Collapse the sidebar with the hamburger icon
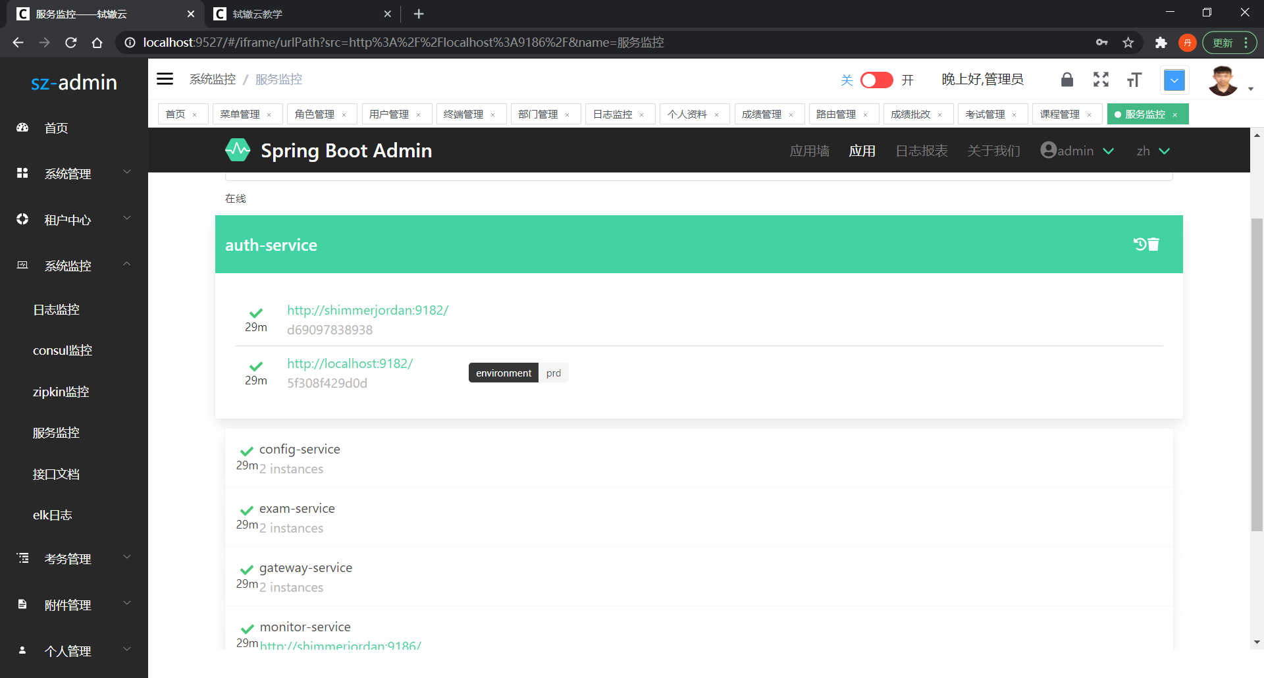Viewport: 1264px width, 678px height. [x=165, y=79]
